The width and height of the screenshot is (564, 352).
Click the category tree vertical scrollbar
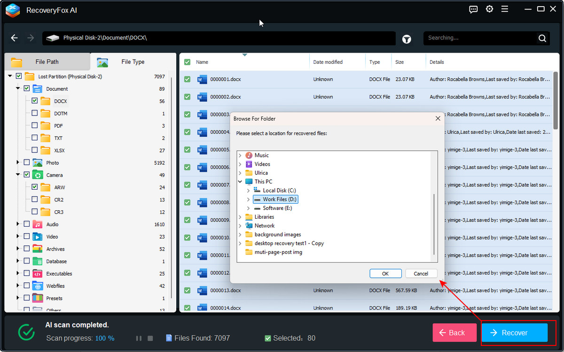172,188
